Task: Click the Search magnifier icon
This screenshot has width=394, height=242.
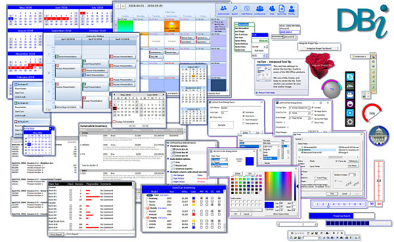Action: pyautogui.click(x=234, y=9)
